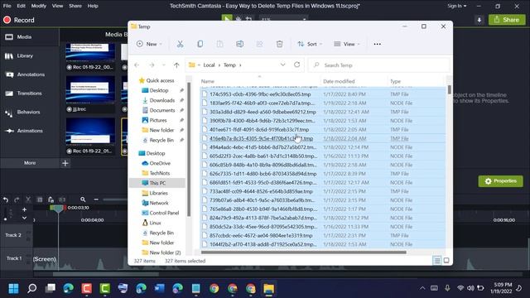This screenshot has height=298, width=530.
Task: Click the Redo icon on Camtasia timeline
Action: (17, 199)
